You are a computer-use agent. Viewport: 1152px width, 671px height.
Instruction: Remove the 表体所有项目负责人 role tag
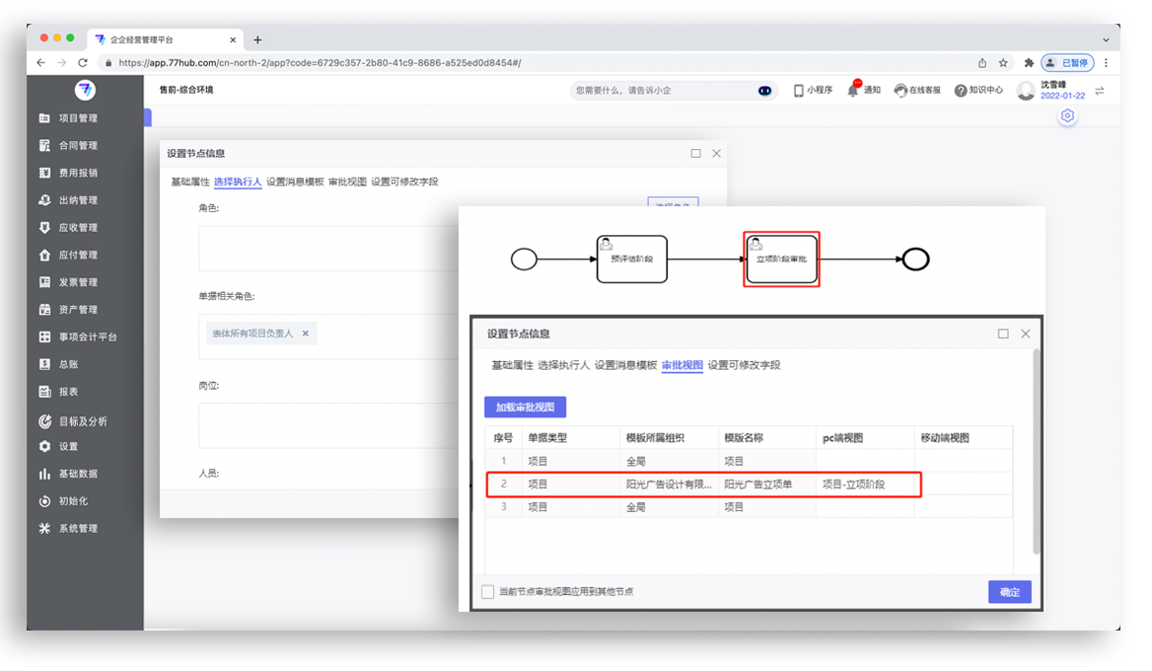(306, 334)
